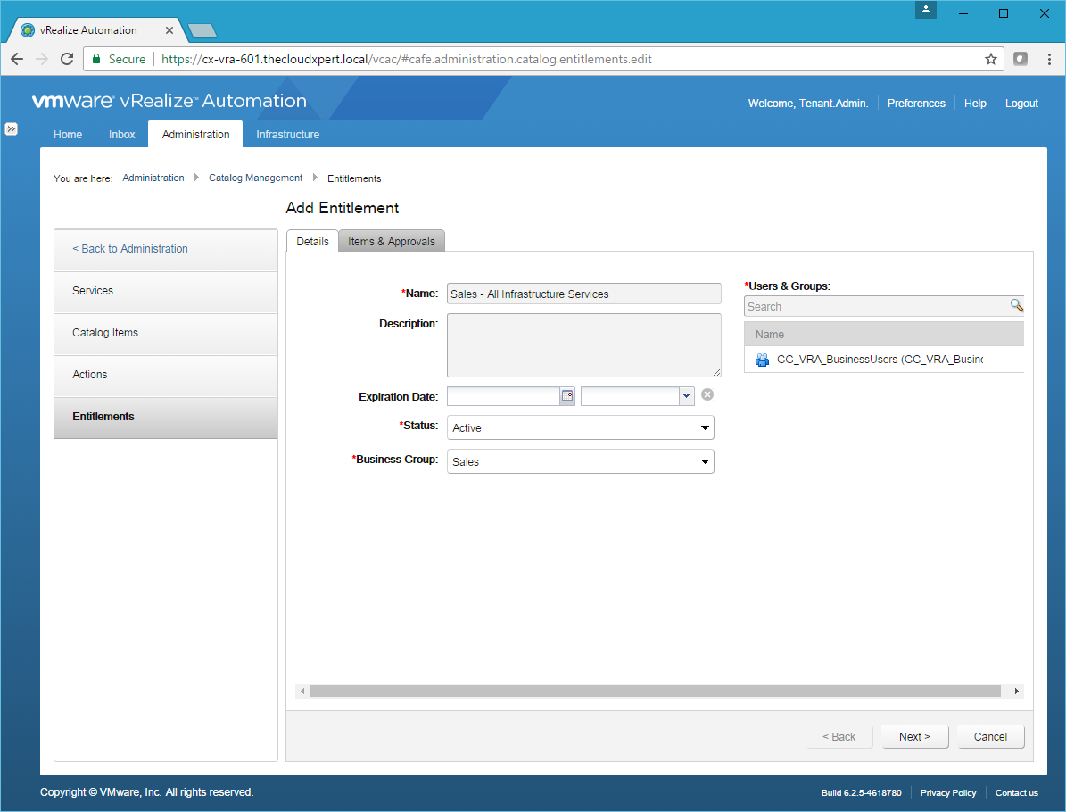
Task: Open the Business Group dropdown showing Sales
Action: pyautogui.click(x=580, y=461)
